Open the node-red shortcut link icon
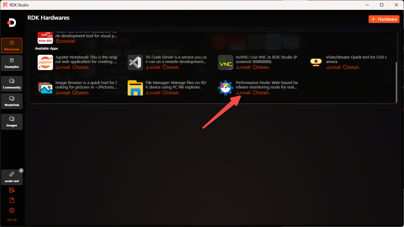 coord(12,174)
